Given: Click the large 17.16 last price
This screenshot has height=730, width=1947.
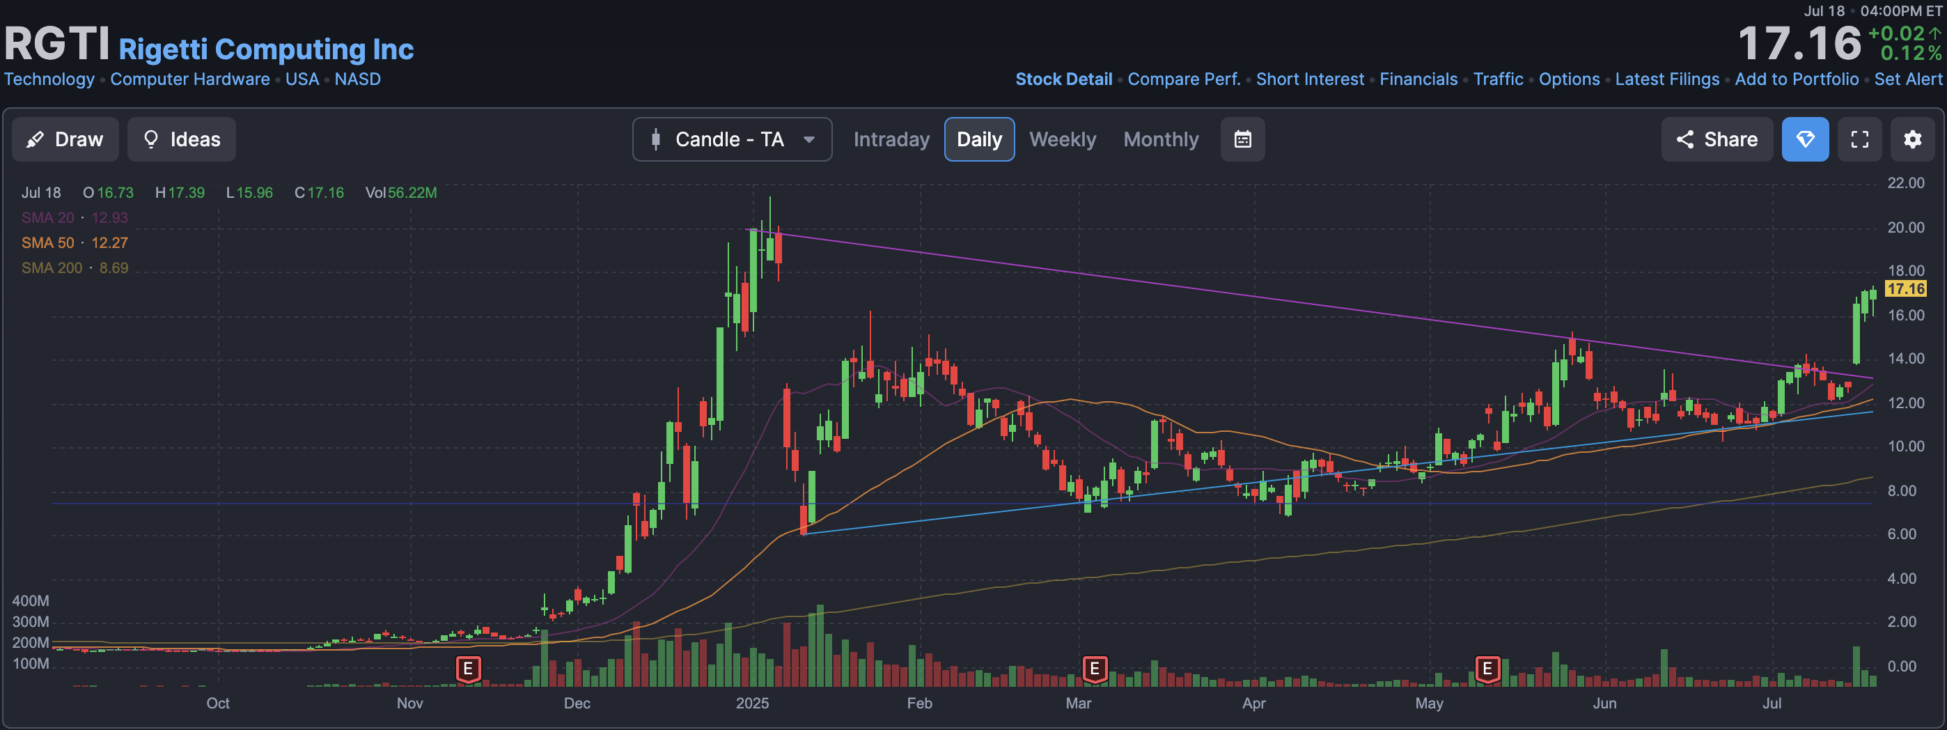Looking at the screenshot, I should (x=1799, y=43).
